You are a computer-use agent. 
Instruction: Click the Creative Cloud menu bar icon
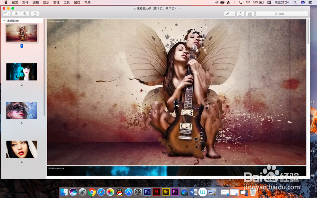coord(223,3)
